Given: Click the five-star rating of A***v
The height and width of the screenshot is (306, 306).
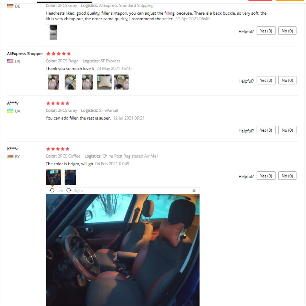Looking at the screenshot, I should [58, 103].
